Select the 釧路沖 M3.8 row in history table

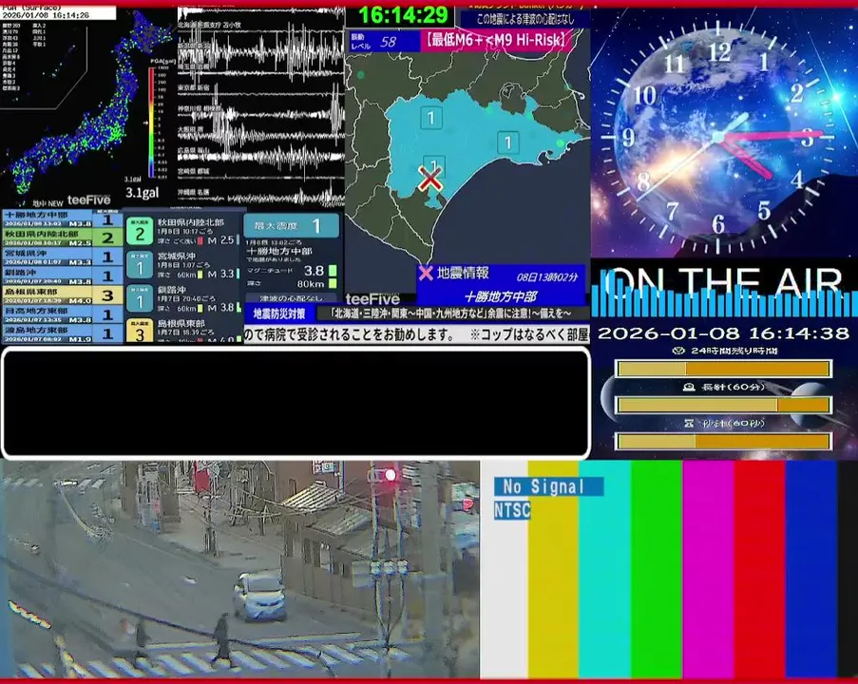(63, 276)
